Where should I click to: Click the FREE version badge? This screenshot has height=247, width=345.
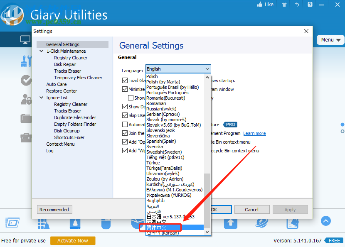pyautogui.click(x=334, y=241)
